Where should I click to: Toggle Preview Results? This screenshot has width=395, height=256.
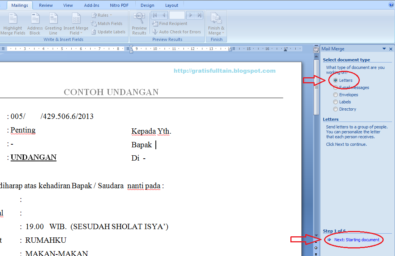pyautogui.click(x=139, y=24)
